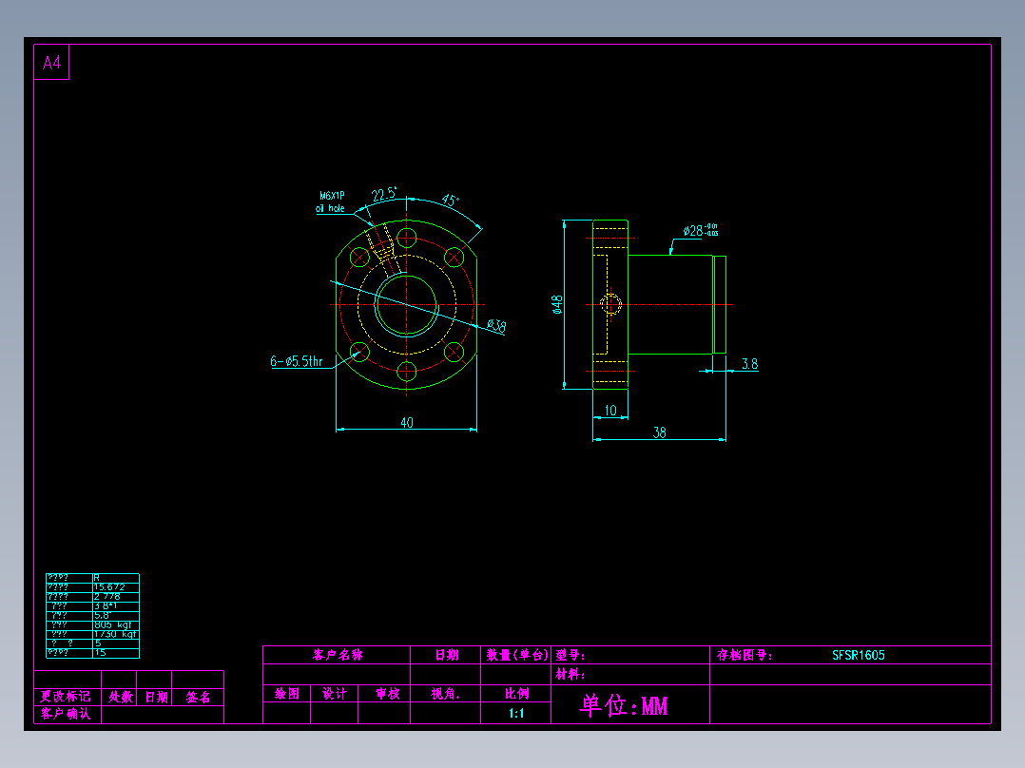Click the 2.778 value in spec table
The height and width of the screenshot is (768, 1025).
107,597
